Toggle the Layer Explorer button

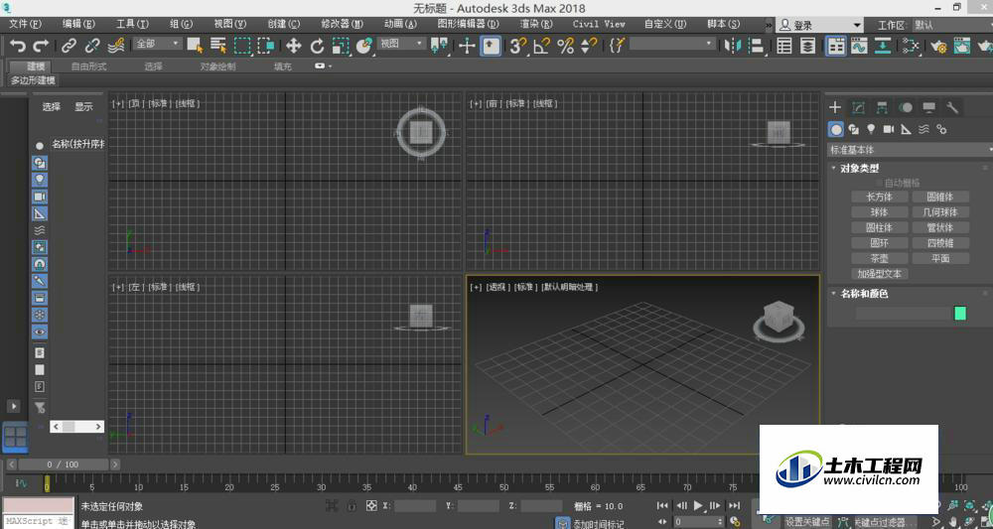coord(808,46)
